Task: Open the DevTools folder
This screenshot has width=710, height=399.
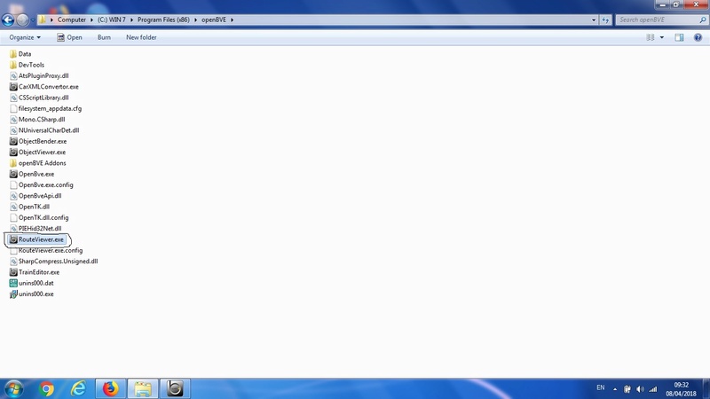Action: click(x=27, y=65)
